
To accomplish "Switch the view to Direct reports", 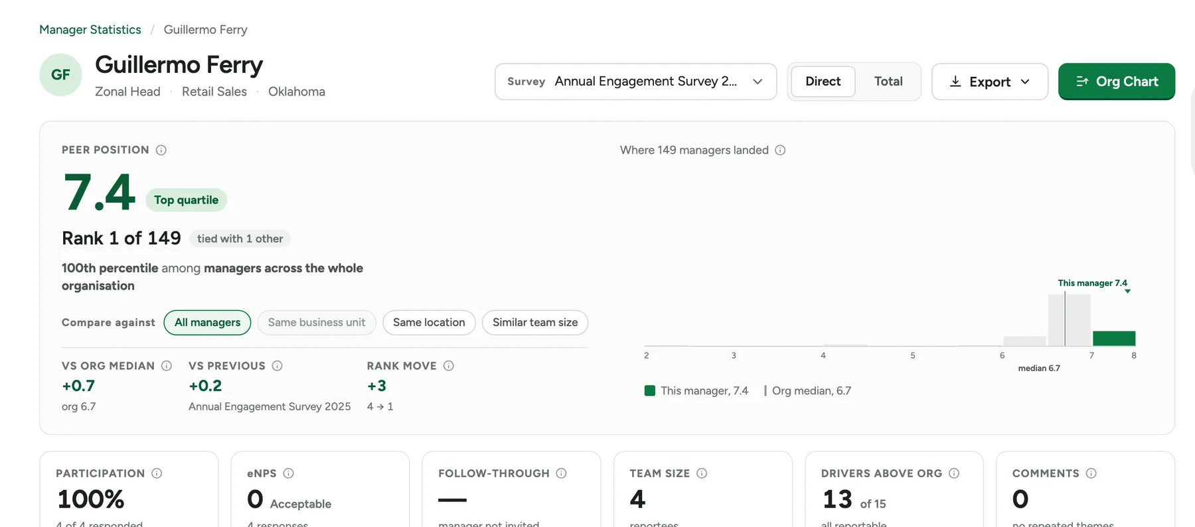I will 823,82.
